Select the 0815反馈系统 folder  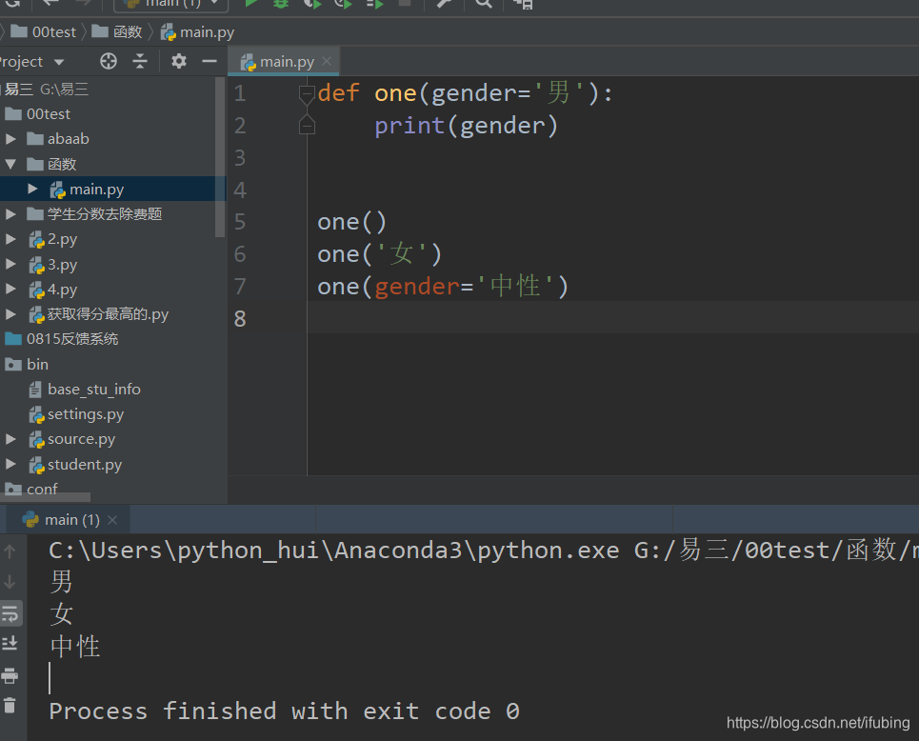[72, 339]
